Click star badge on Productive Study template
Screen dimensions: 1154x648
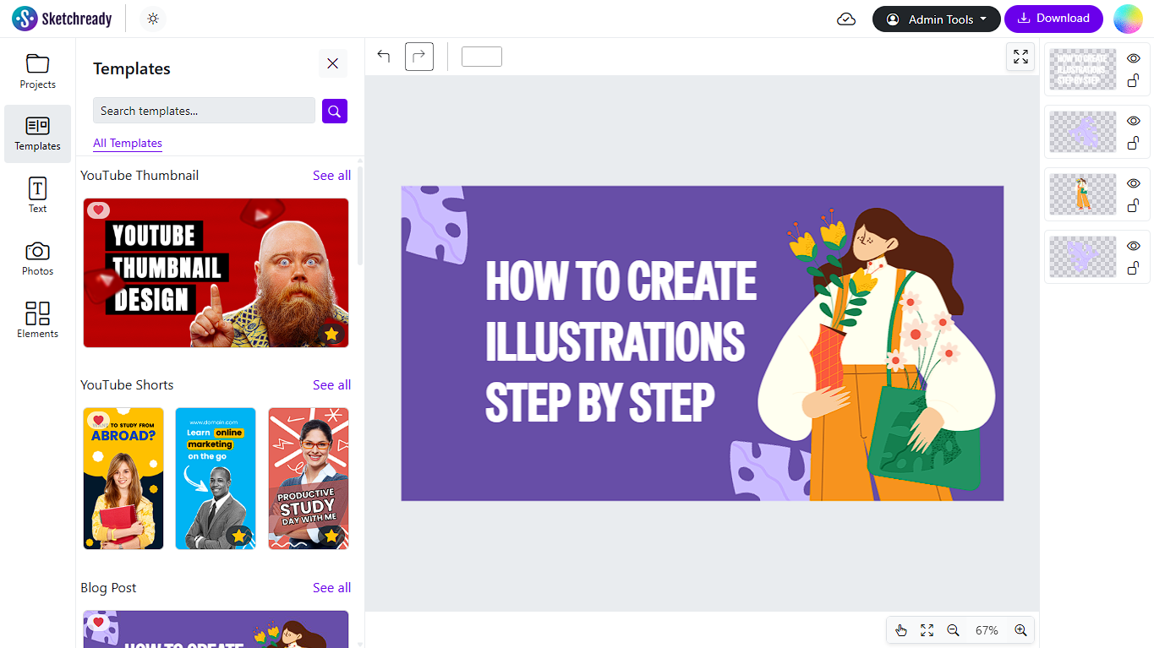pyautogui.click(x=331, y=536)
